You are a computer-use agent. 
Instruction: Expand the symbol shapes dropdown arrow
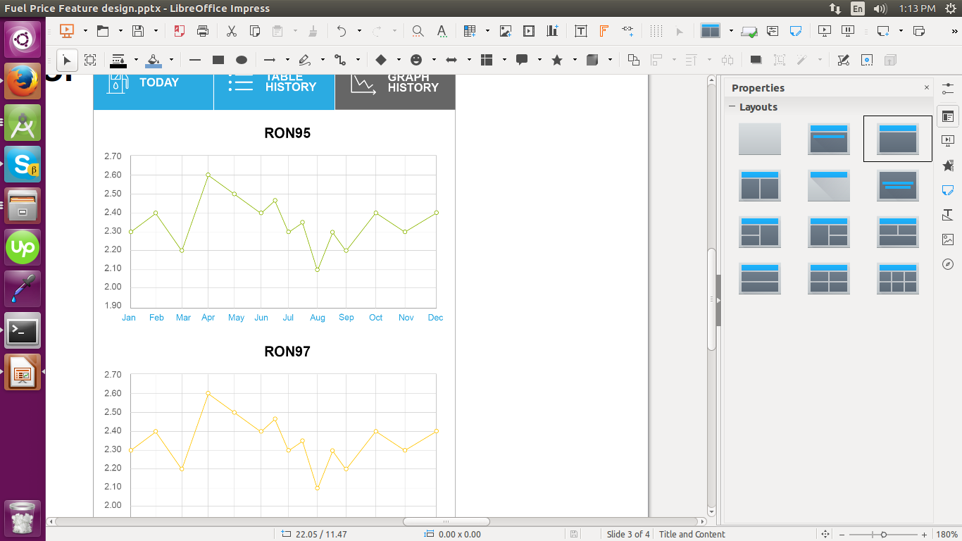pos(434,60)
